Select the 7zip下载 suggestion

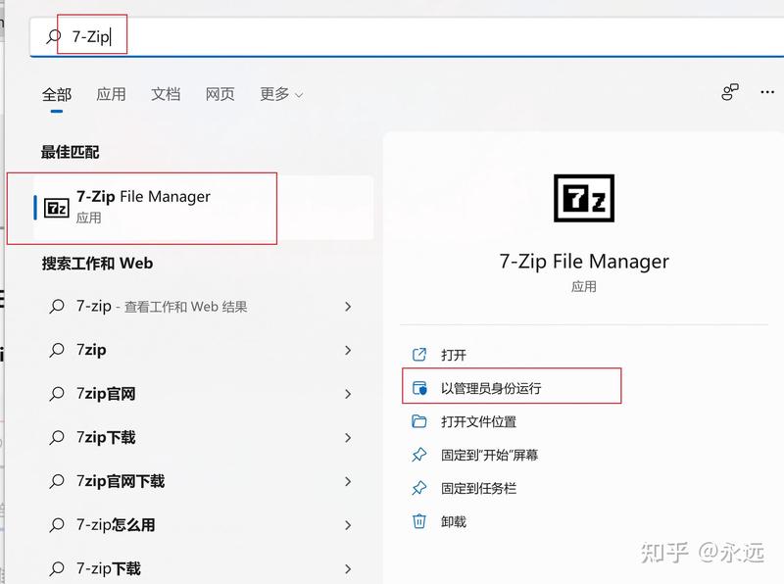[x=200, y=437]
